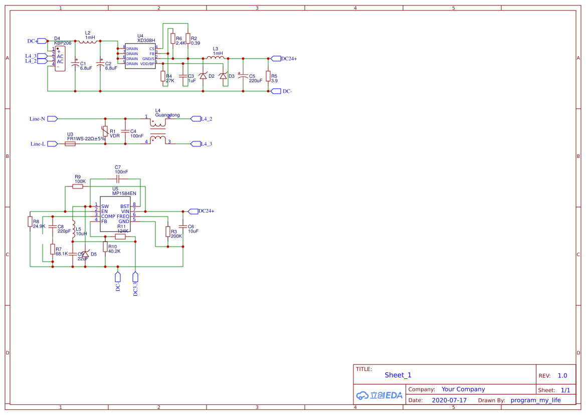The width and height of the screenshot is (586, 415).
Task: Click the 'Your Company' company text
Action: [x=463, y=389]
